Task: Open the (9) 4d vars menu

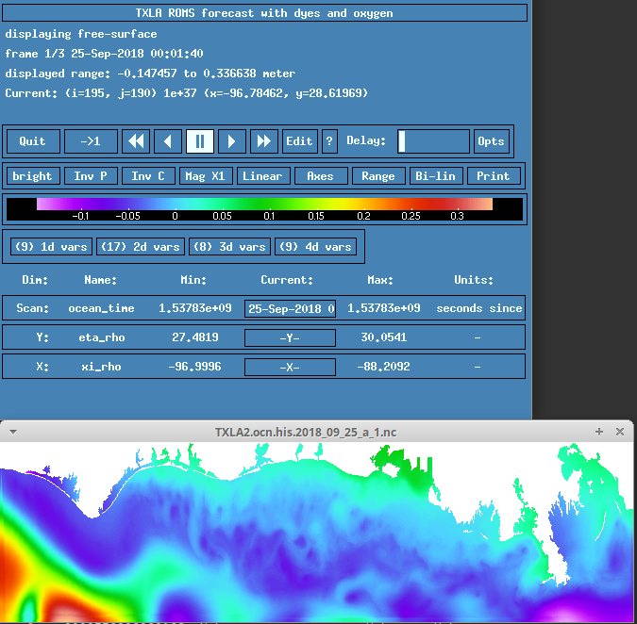Action: [x=315, y=247]
